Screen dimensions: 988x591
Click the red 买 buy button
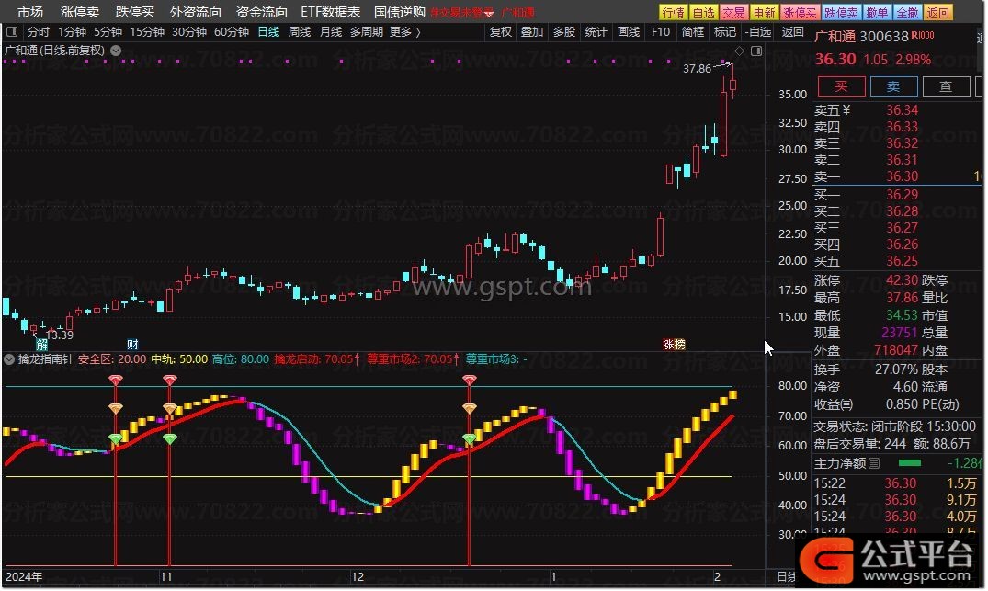(x=841, y=86)
